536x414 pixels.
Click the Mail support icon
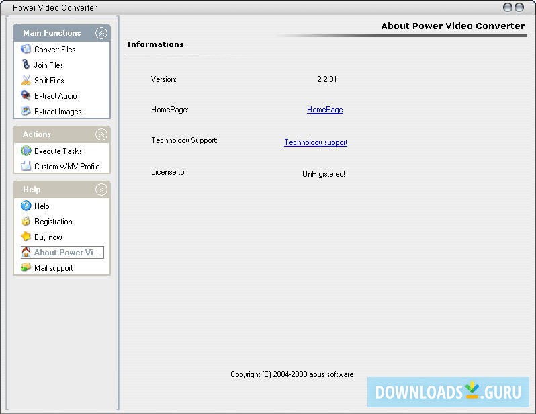coord(26,268)
